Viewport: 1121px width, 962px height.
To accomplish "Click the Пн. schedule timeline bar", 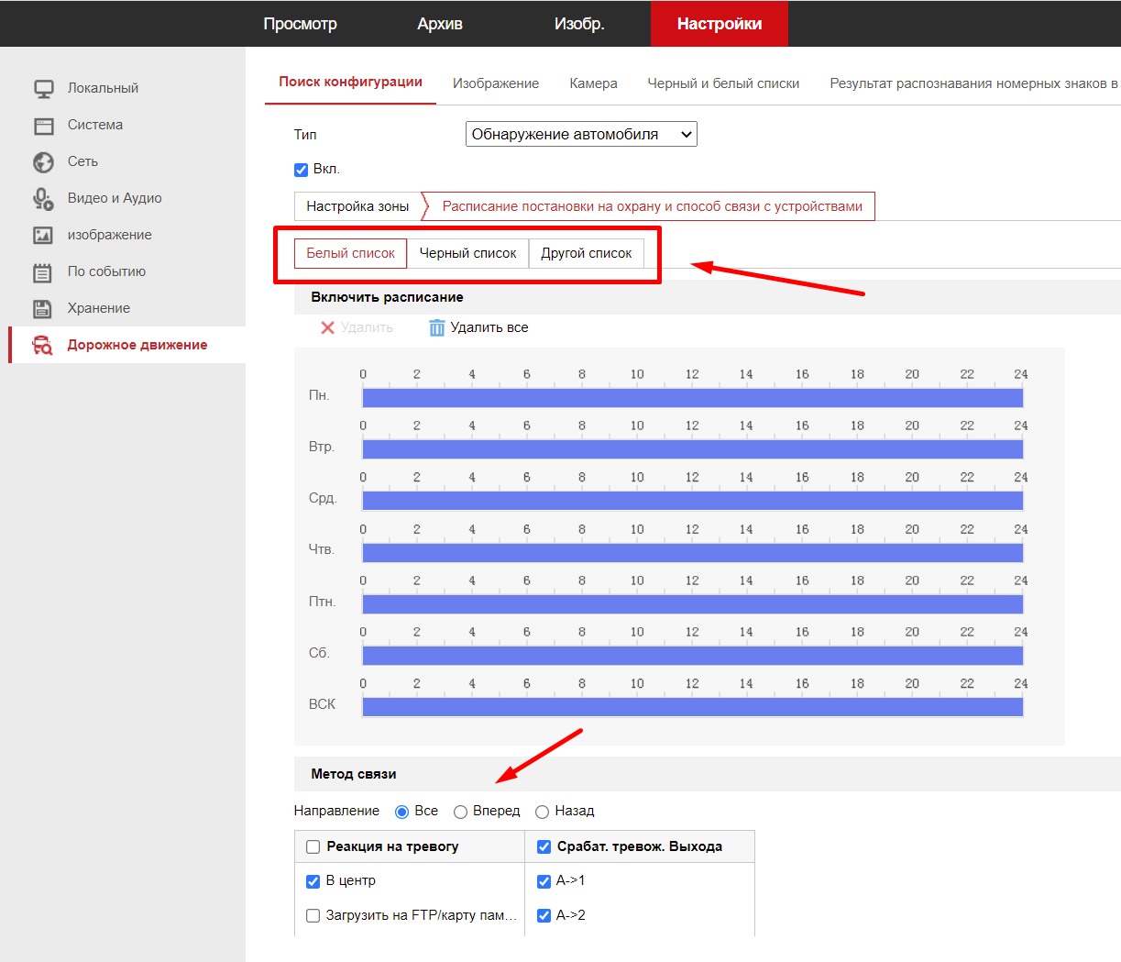I will pos(692,397).
